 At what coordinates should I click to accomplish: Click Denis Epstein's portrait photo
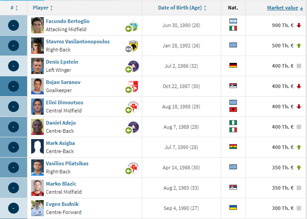pos(37,66)
